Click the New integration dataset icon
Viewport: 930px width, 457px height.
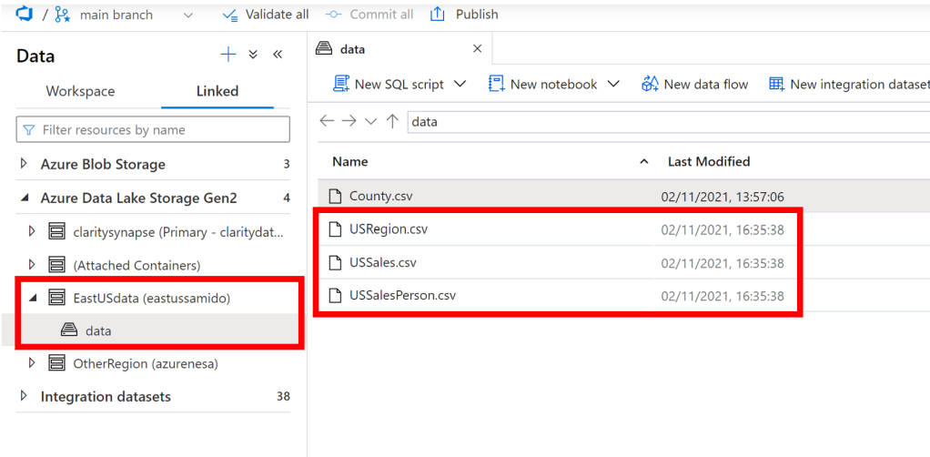pos(776,84)
